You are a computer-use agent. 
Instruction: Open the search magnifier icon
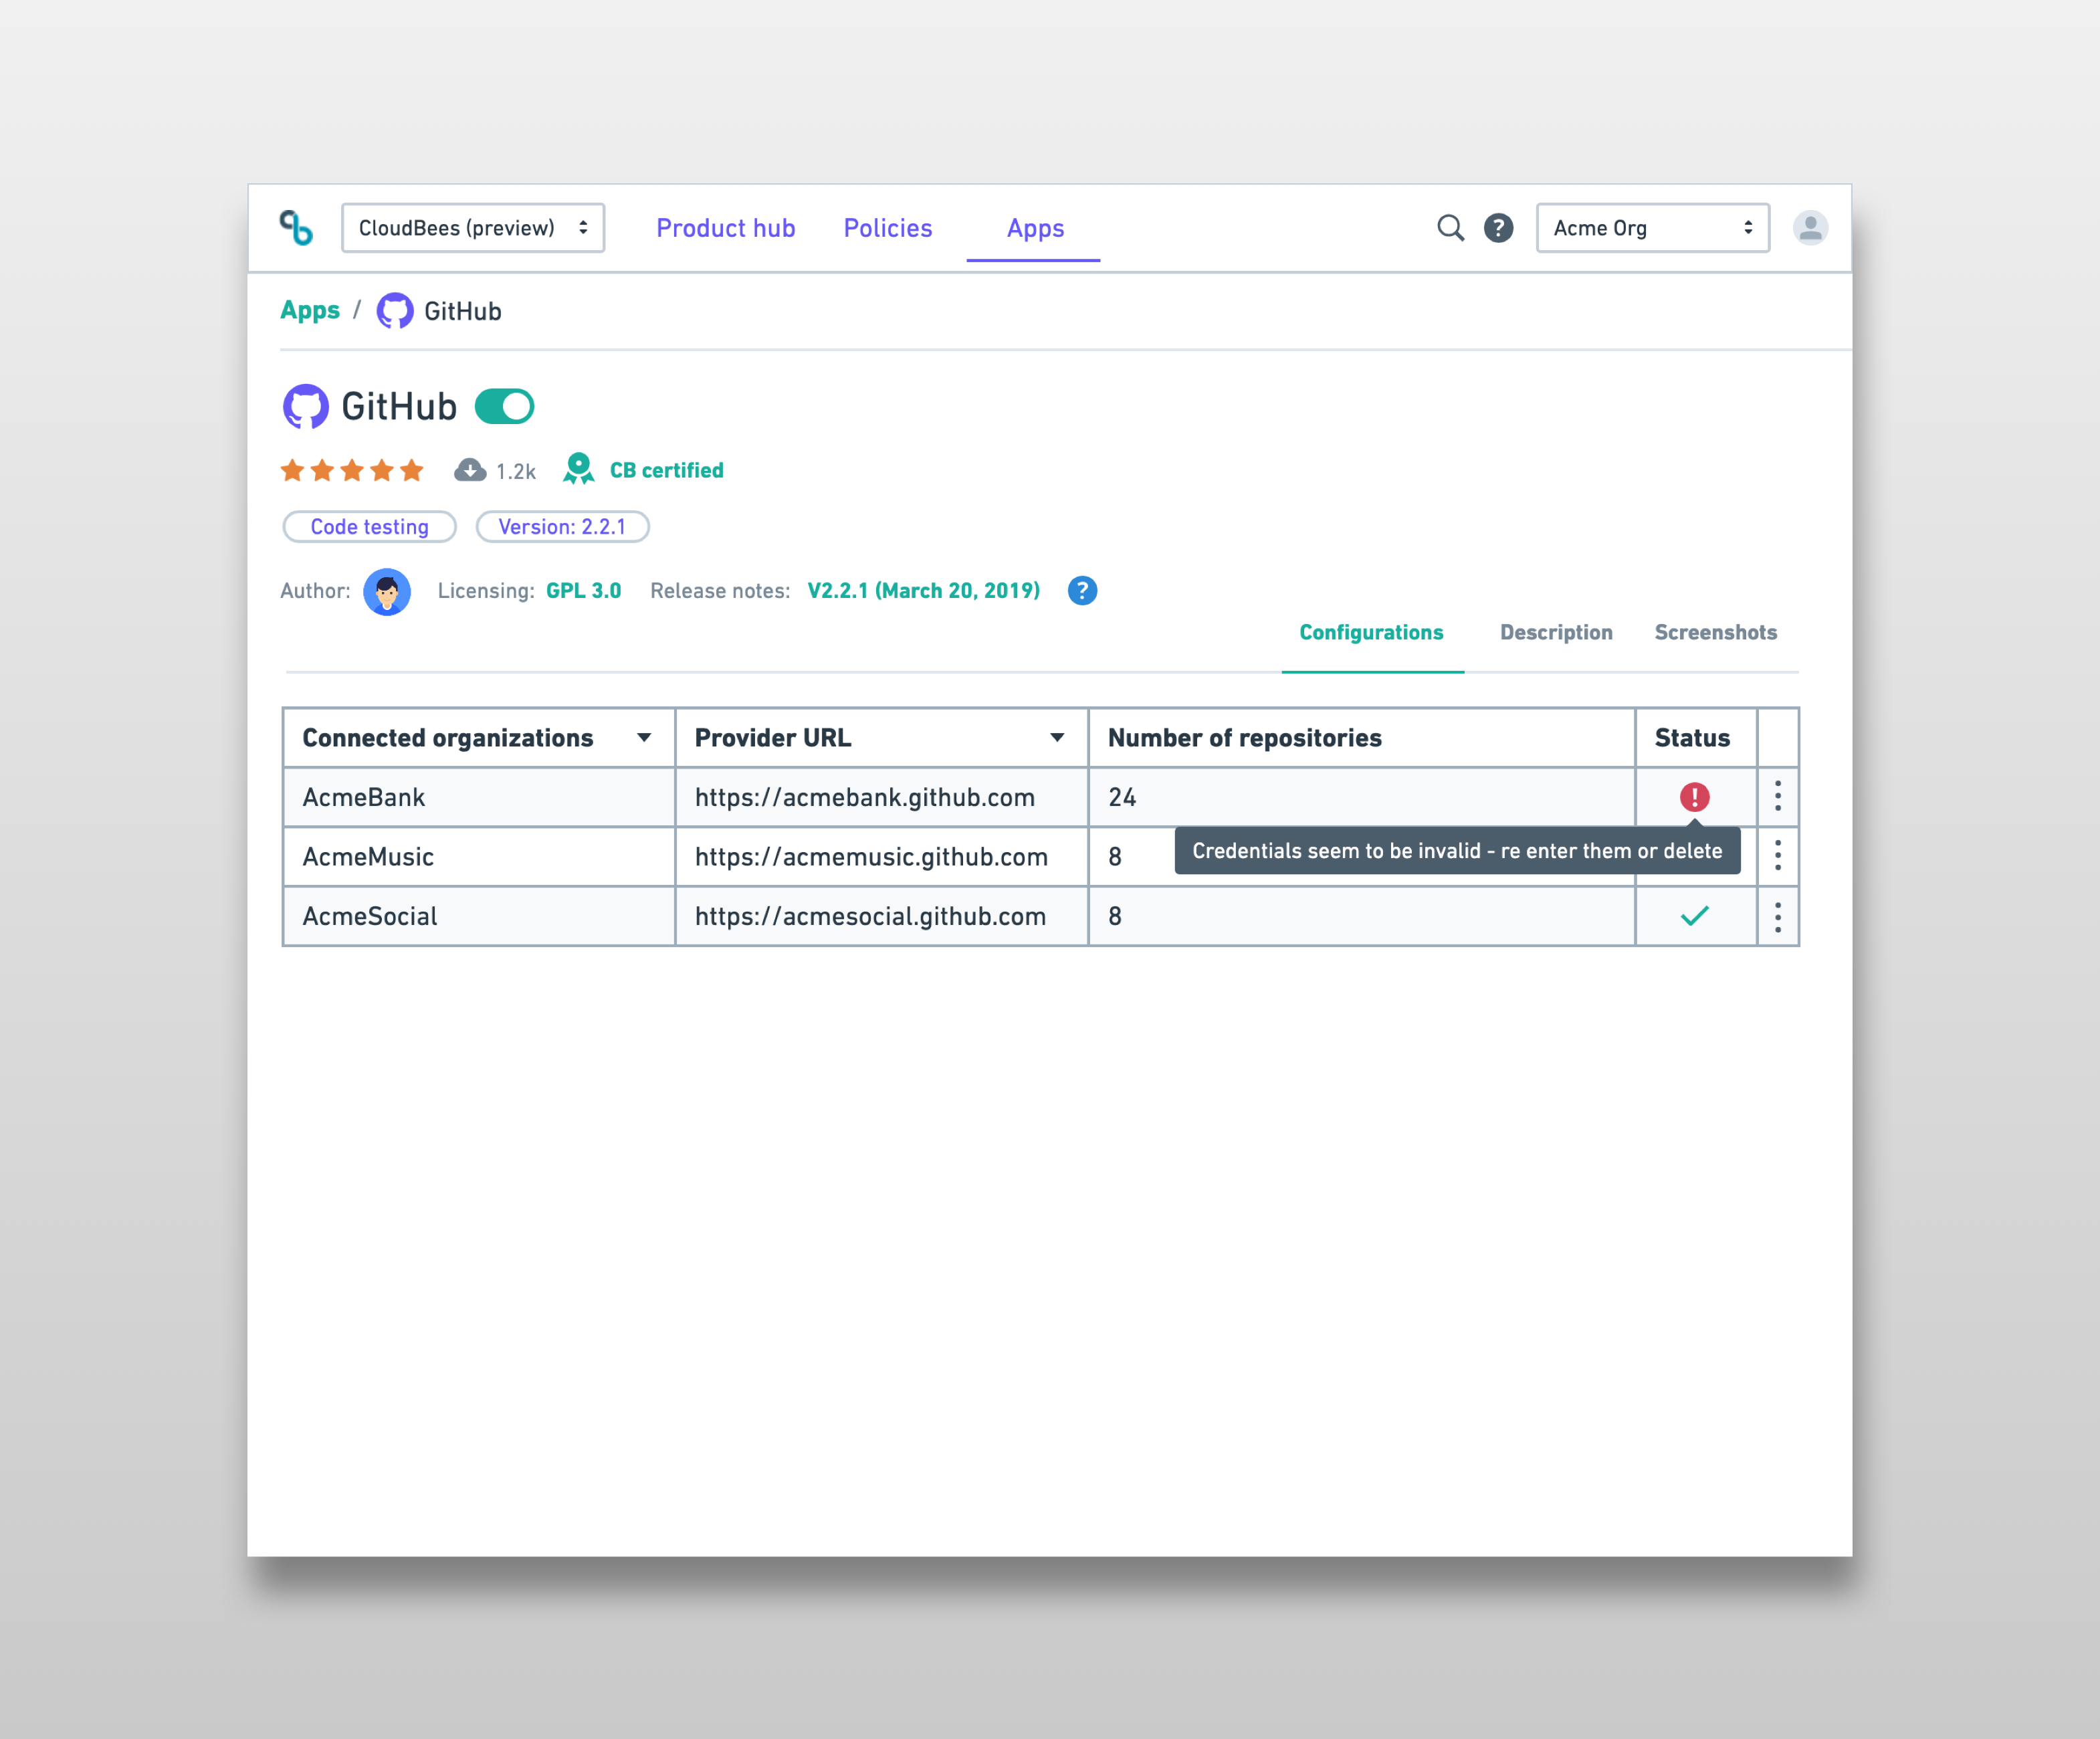[x=1450, y=228]
